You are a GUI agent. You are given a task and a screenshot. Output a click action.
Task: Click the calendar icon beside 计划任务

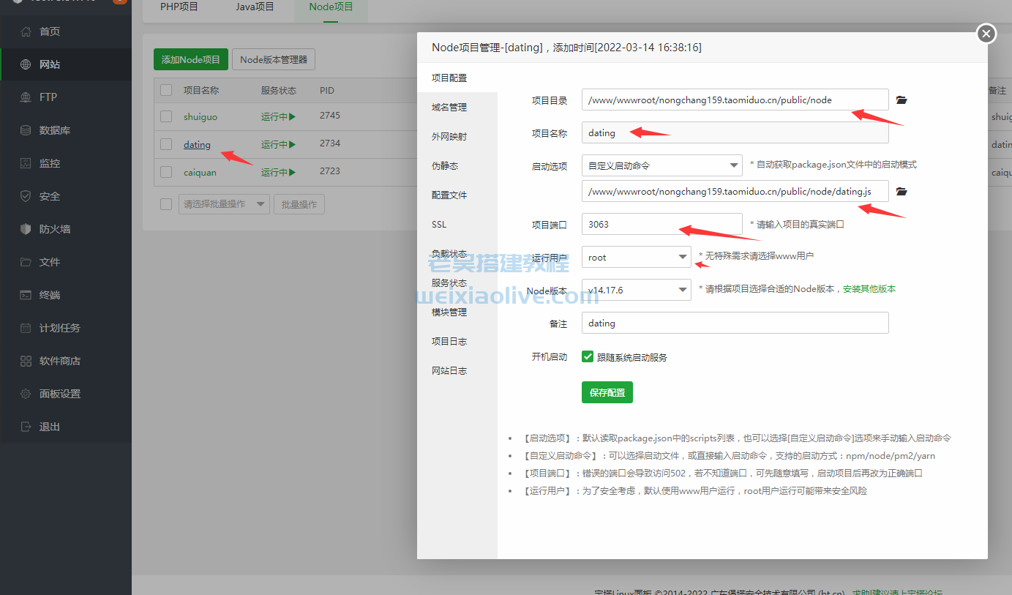pyautogui.click(x=26, y=328)
